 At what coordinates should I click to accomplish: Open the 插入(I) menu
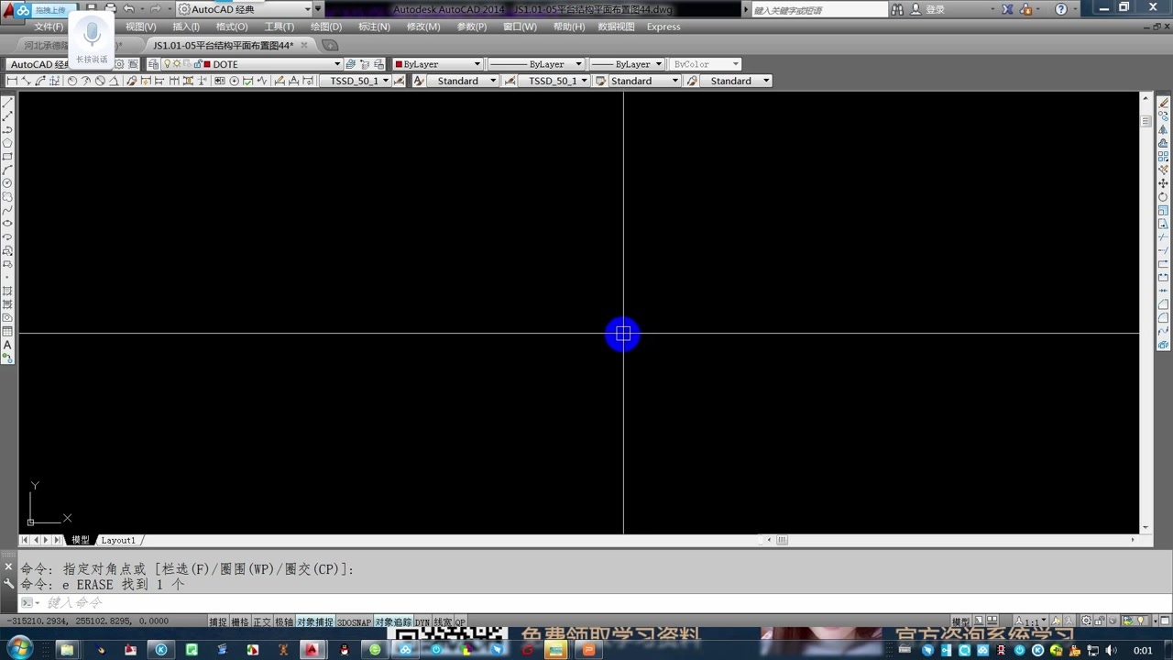point(186,27)
